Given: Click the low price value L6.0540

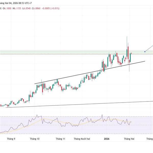Looking at the screenshot, I should tap(27, 8).
